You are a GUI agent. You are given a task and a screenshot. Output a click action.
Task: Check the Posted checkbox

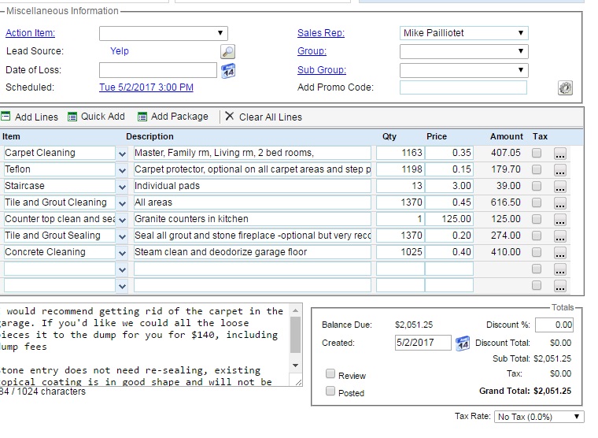coord(330,391)
